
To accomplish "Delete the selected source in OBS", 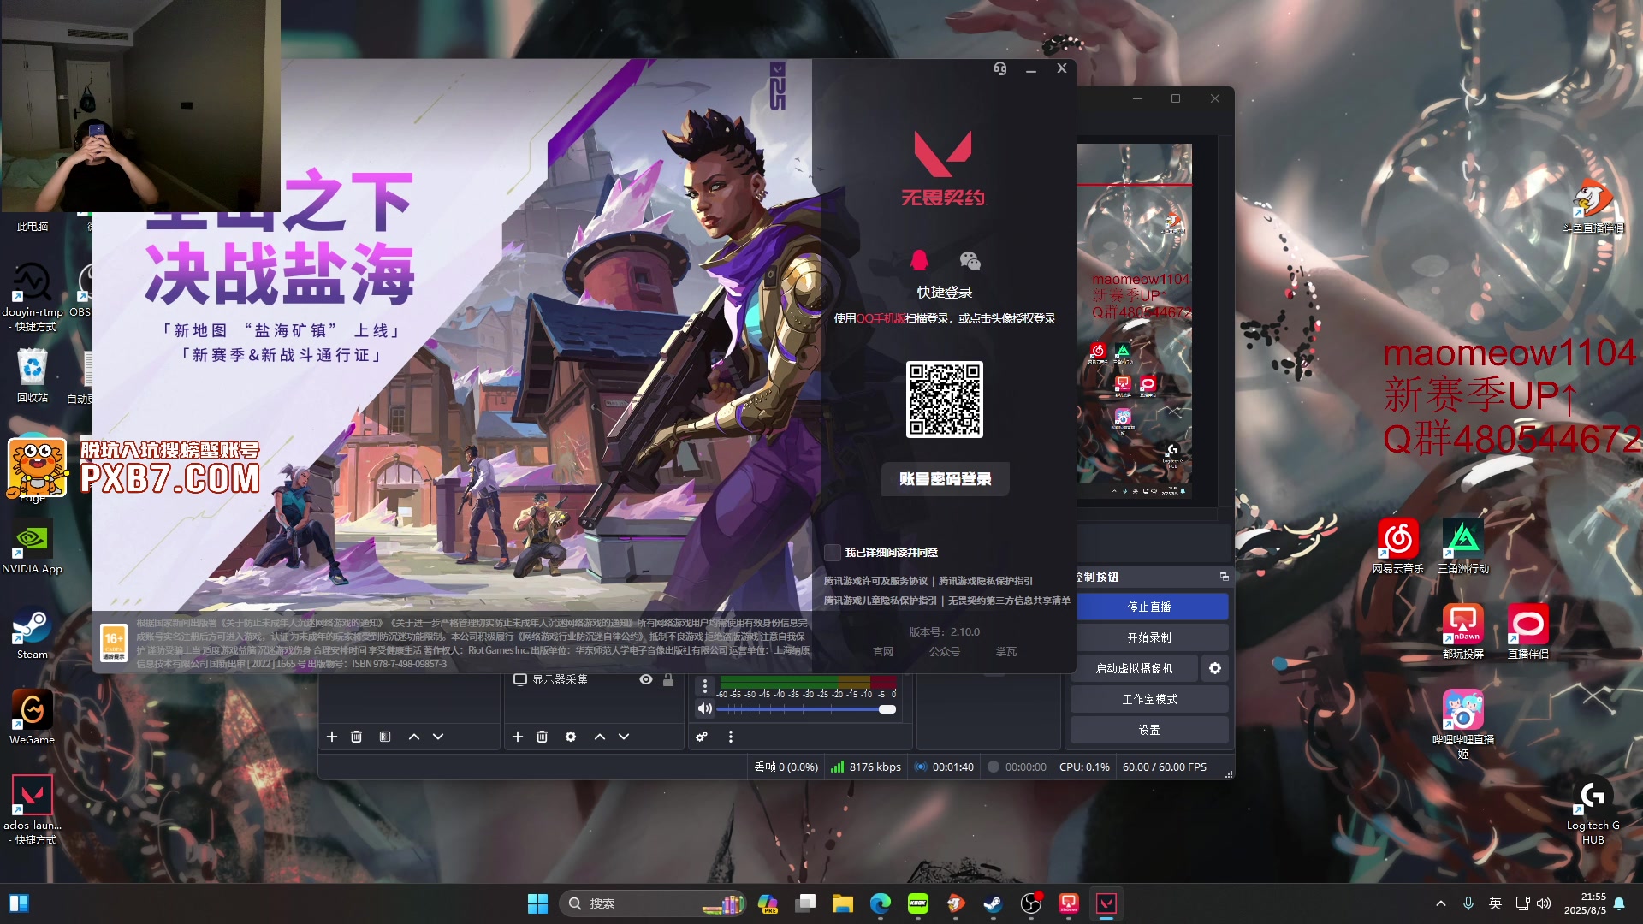I will tap(542, 737).
